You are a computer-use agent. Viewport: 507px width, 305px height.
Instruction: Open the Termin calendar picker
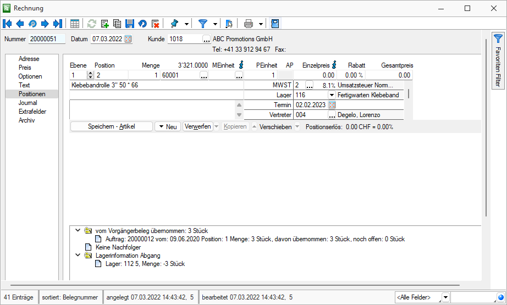pyautogui.click(x=332, y=105)
